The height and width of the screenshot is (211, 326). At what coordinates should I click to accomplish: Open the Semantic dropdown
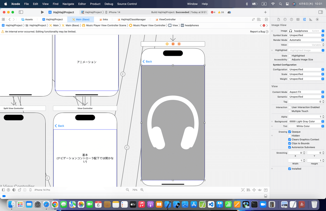[x=306, y=97]
